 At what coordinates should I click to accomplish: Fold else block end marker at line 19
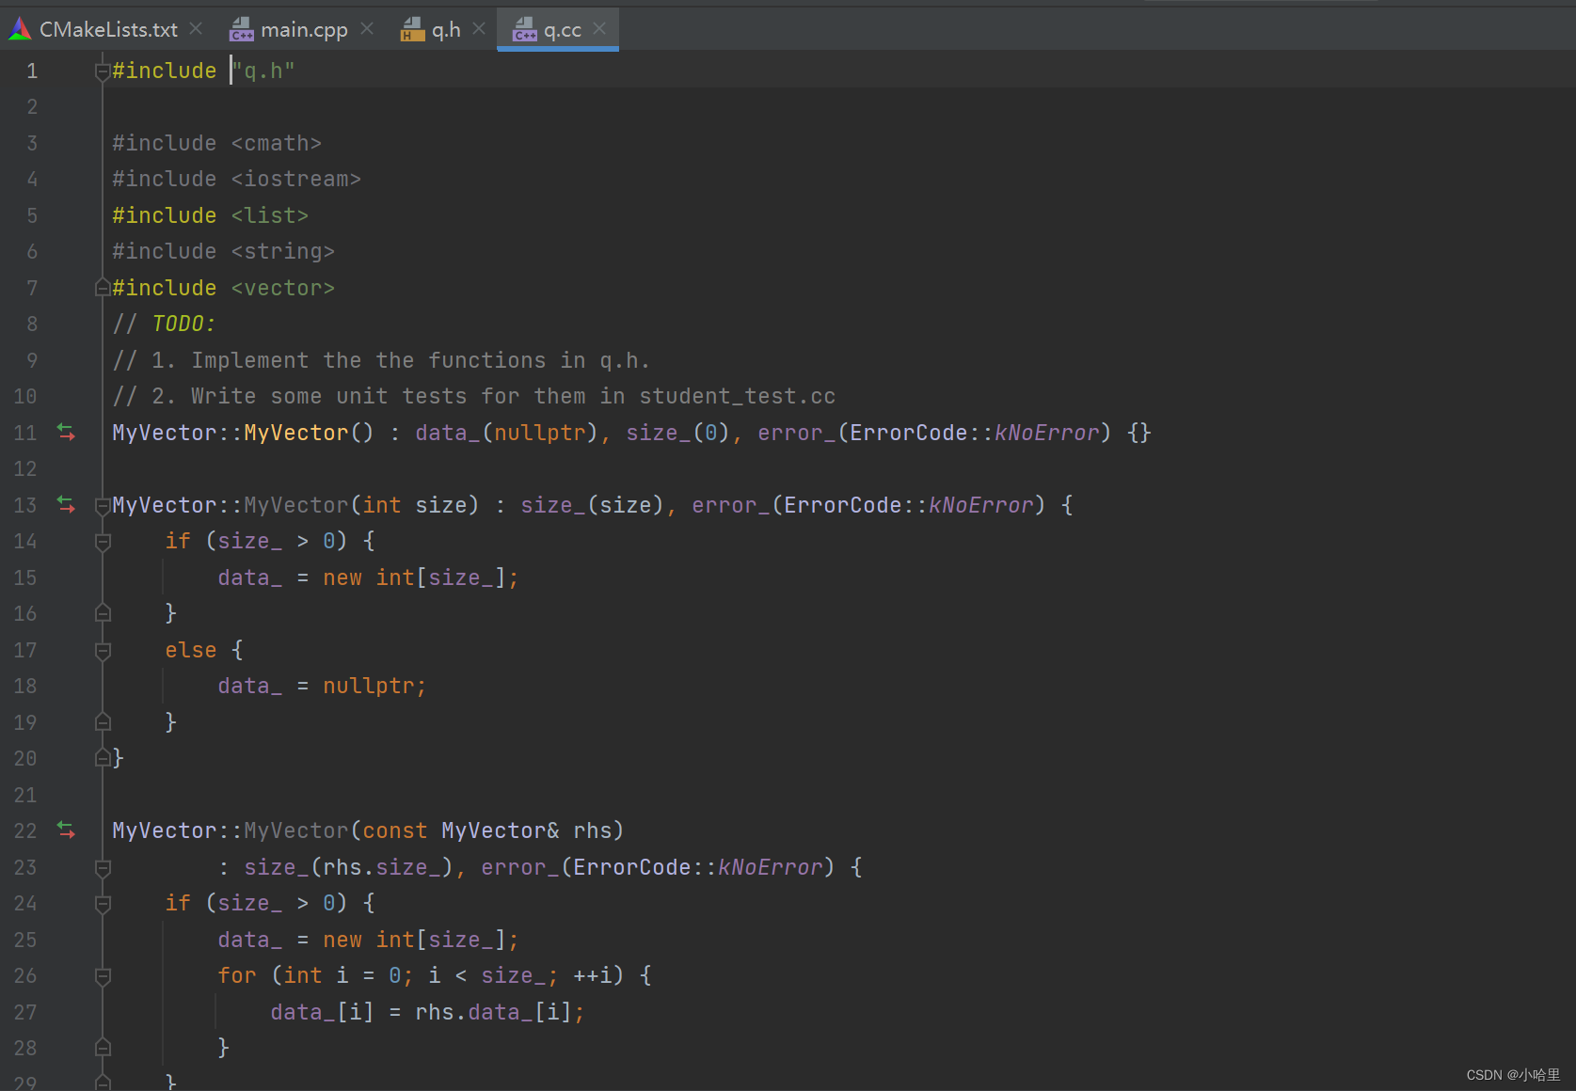[x=103, y=722]
